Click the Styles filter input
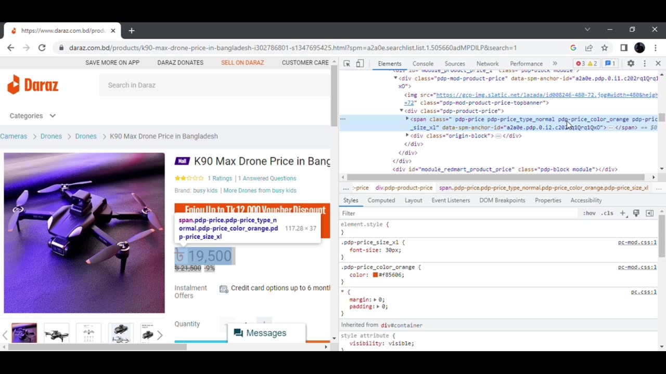Screen dimensions: 666x374 pos(458,213)
